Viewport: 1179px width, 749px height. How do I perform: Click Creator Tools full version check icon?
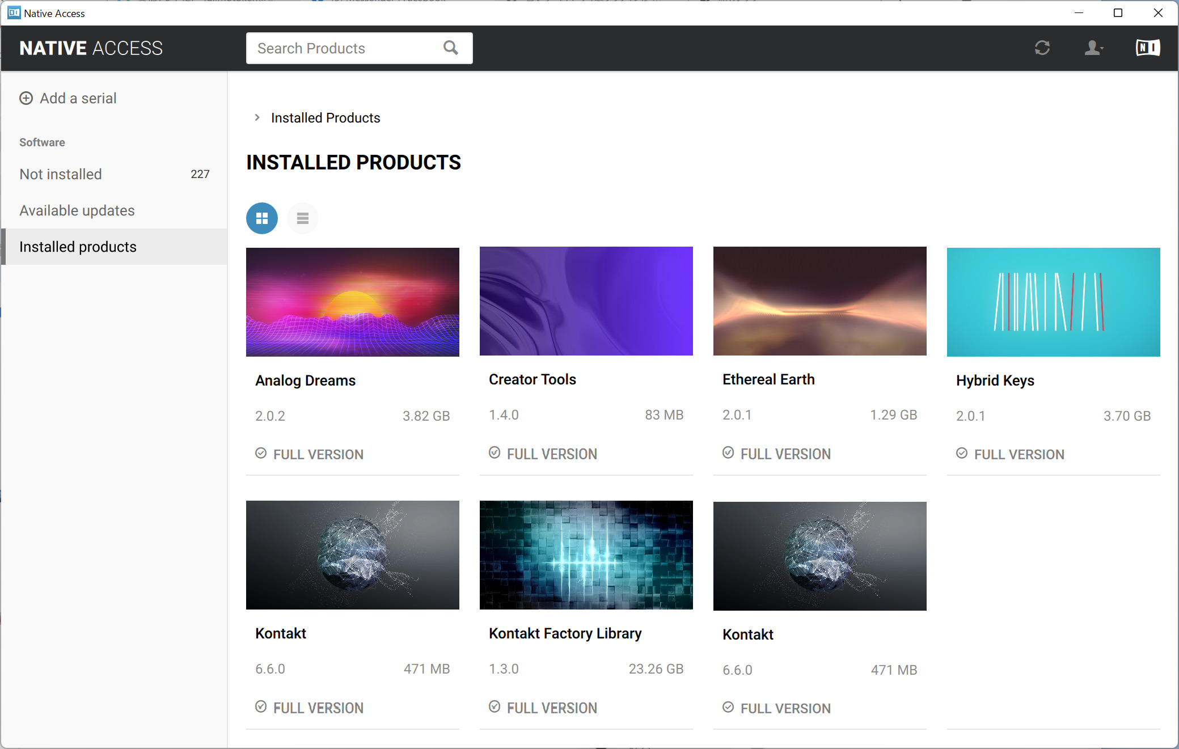[495, 452]
